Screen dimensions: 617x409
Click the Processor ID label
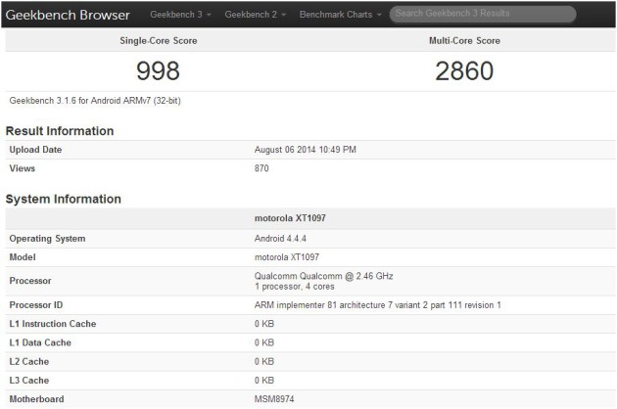point(36,305)
